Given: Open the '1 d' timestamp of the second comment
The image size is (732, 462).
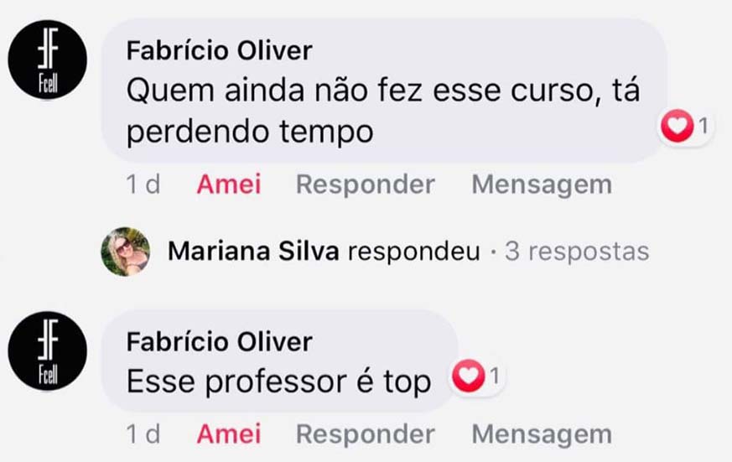Looking at the screenshot, I should [143, 434].
